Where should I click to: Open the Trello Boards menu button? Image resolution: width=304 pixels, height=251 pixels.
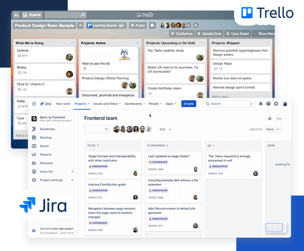pos(32,15)
